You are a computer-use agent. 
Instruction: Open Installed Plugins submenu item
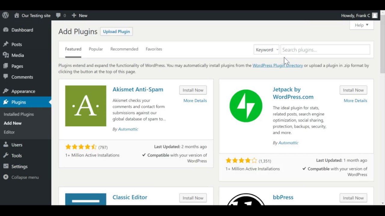tap(19, 114)
